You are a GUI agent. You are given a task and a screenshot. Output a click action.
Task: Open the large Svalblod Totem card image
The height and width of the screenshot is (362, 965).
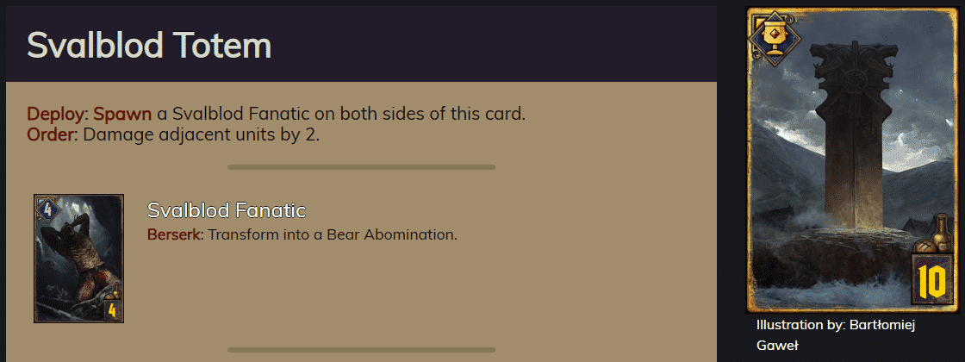click(852, 160)
